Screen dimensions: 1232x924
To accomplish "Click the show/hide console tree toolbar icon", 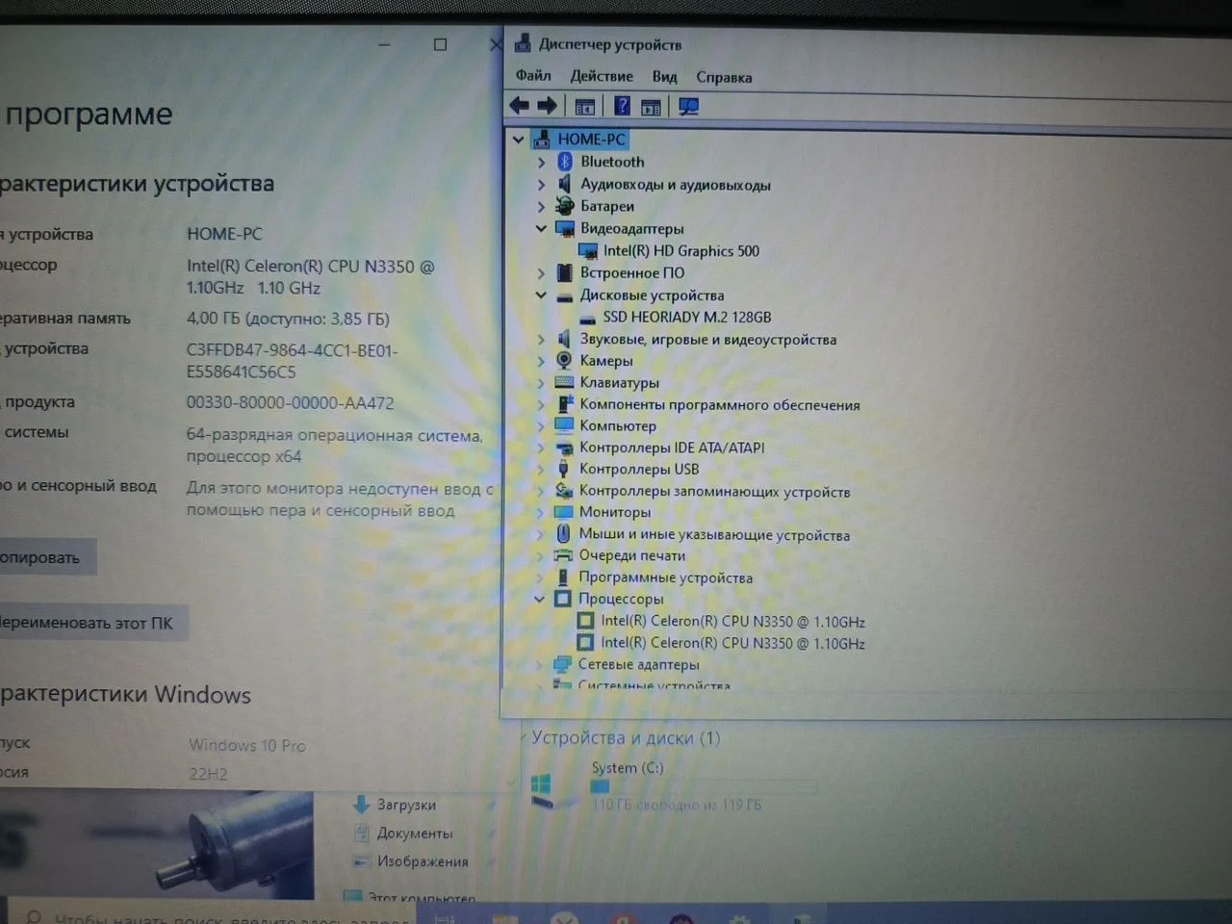I will click(x=584, y=107).
